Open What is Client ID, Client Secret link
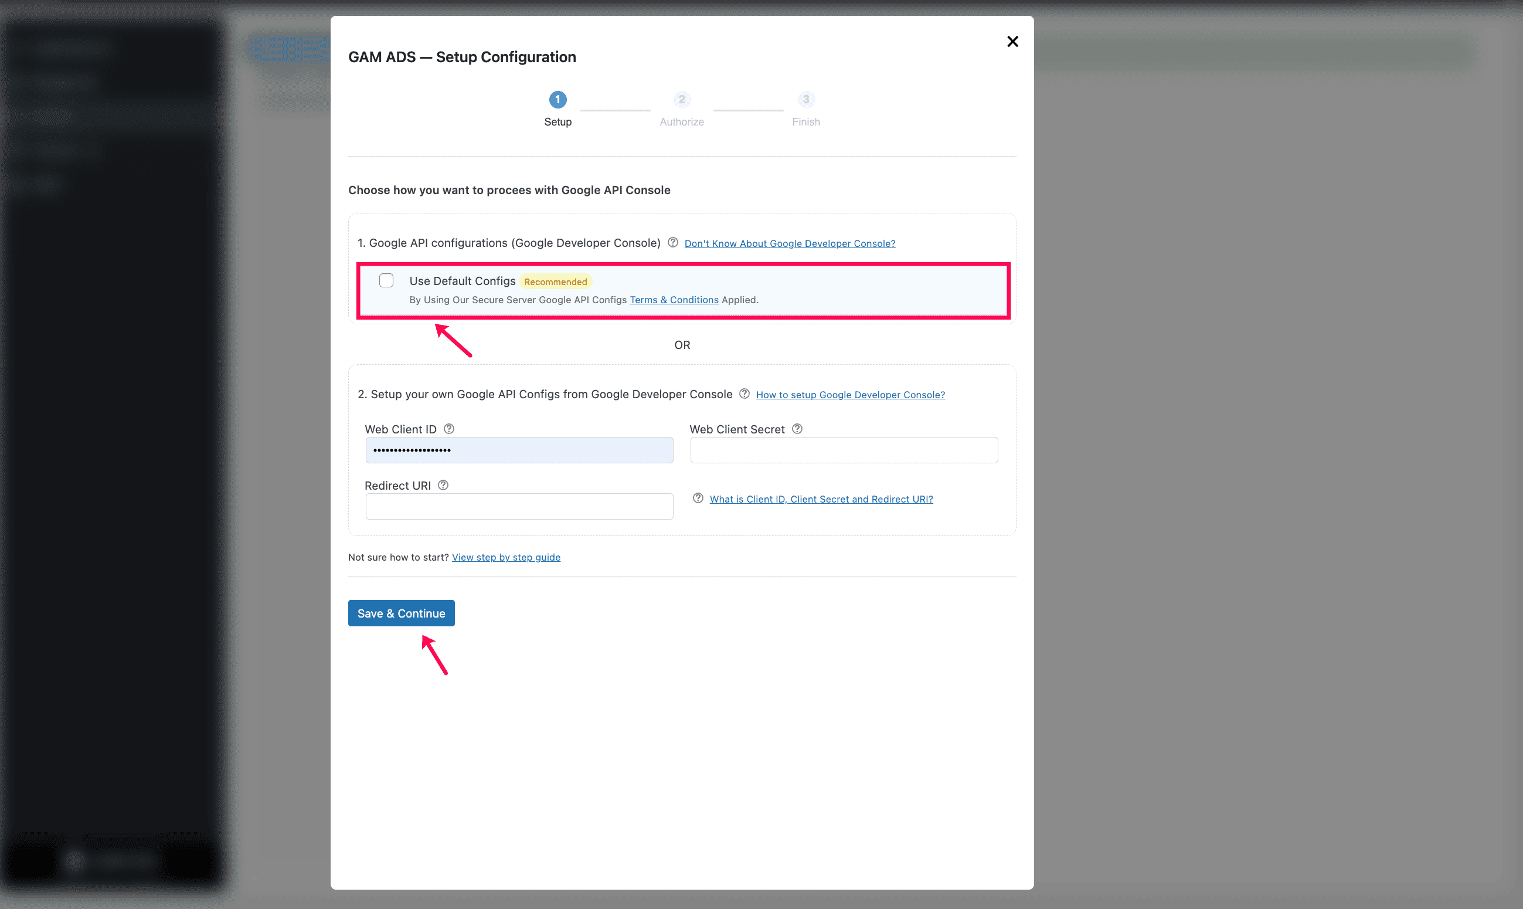Screen dimensions: 1523x909 coord(821,499)
